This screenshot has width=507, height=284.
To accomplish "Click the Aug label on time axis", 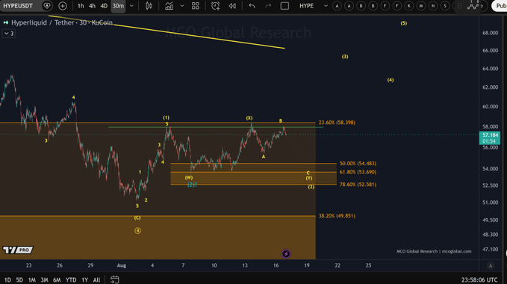I will (x=121, y=265).
